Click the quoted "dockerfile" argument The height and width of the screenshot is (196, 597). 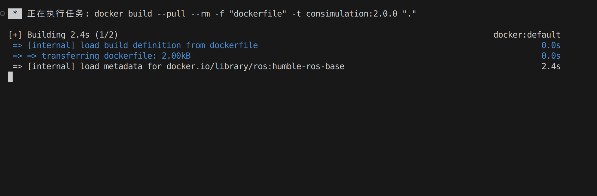tap(258, 14)
